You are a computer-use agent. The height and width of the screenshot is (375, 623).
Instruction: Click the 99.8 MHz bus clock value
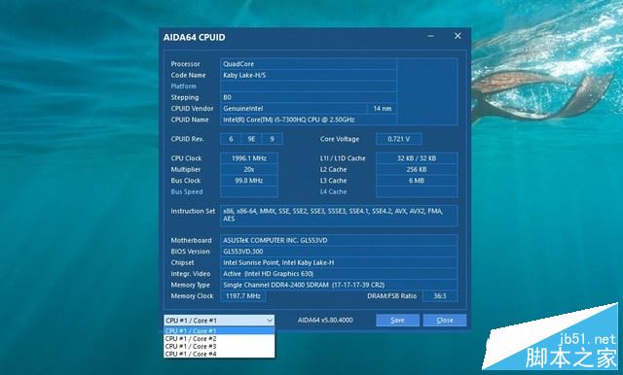(x=249, y=181)
